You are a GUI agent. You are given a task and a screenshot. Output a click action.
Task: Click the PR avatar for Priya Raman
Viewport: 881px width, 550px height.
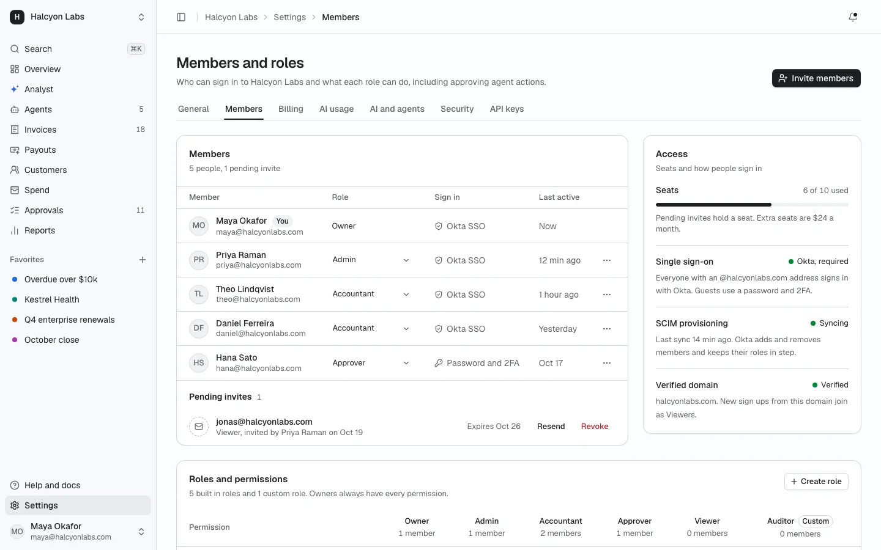[x=199, y=260]
